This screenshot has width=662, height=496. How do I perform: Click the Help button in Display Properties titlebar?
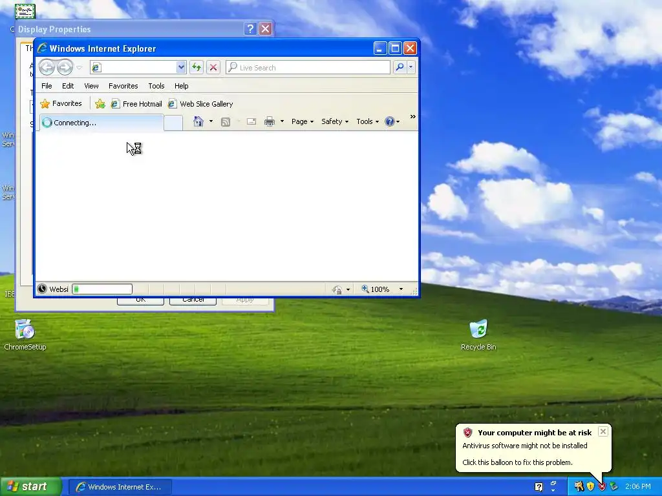tap(250, 28)
